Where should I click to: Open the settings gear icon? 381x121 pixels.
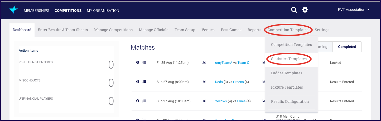click(x=305, y=10)
